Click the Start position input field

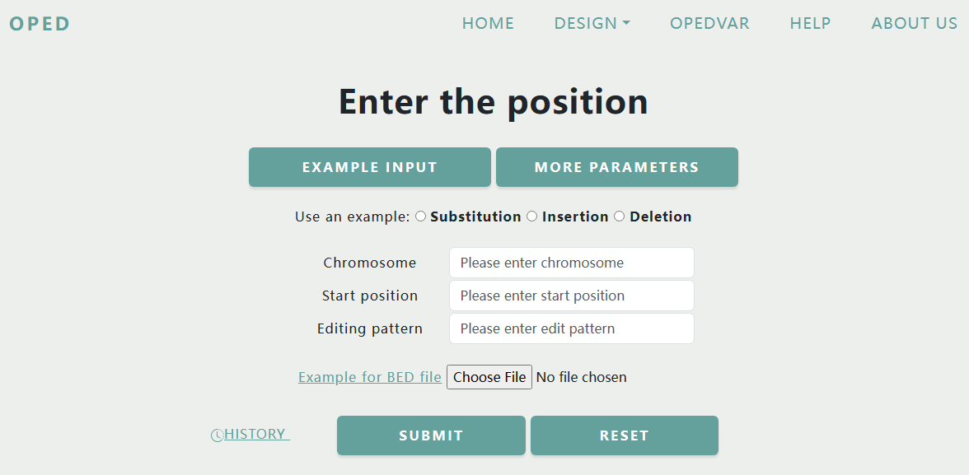[572, 296]
